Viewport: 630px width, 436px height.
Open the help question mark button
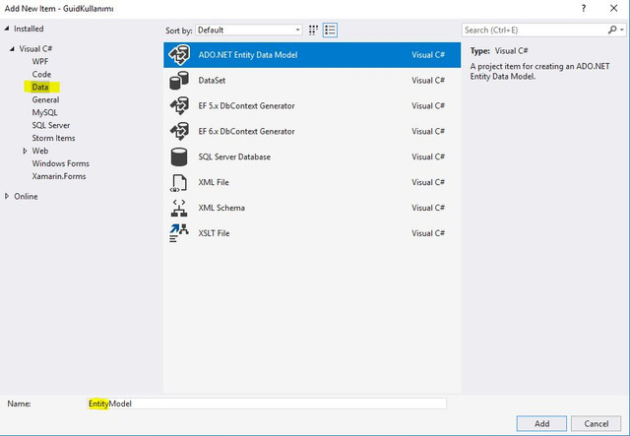coord(584,8)
